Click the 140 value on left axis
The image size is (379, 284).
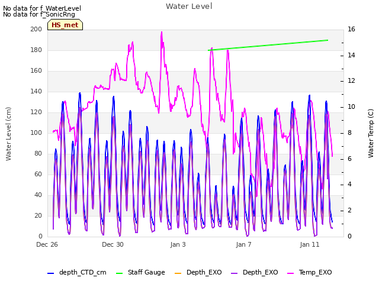pyautogui.click(x=36, y=91)
